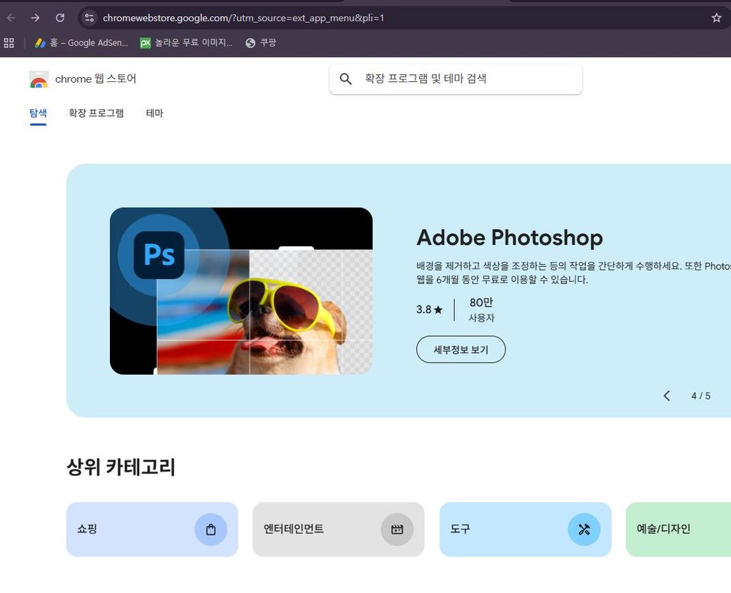This screenshot has width=731, height=593.
Task: Click the 세부정보 보기 button
Action: 460,350
